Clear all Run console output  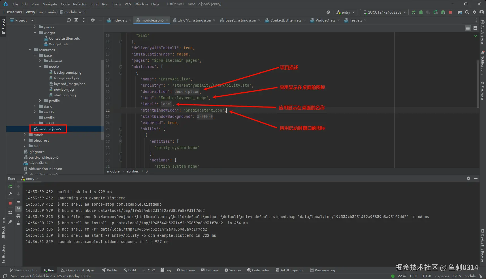(x=18, y=223)
